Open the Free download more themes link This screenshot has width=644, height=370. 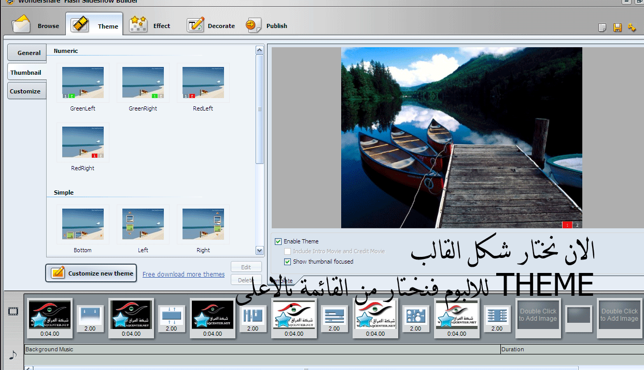pyautogui.click(x=184, y=274)
